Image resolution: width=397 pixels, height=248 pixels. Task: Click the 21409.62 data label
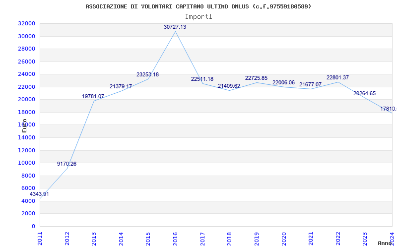229,86
